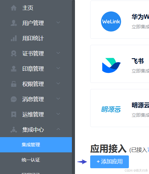This screenshot has width=149, height=174.
Task: Expand the 用户管理 chevron
Action: (x=58, y=23)
